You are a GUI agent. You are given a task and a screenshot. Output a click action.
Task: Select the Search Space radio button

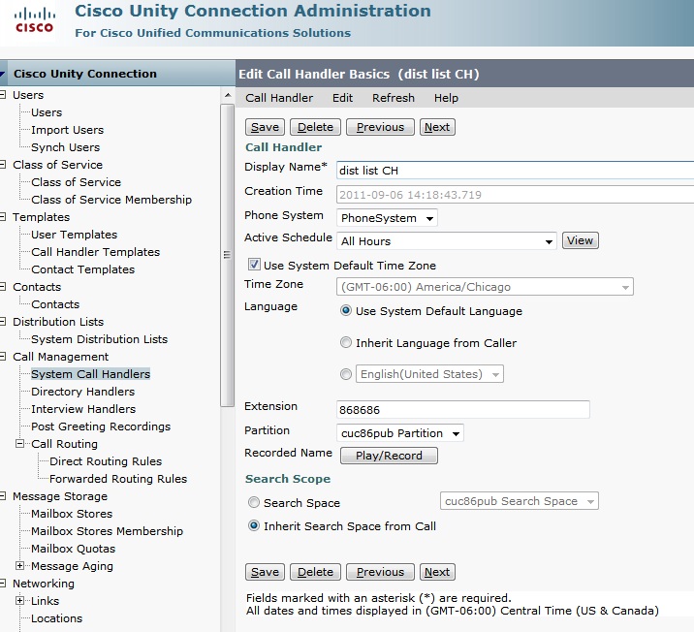tap(254, 502)
